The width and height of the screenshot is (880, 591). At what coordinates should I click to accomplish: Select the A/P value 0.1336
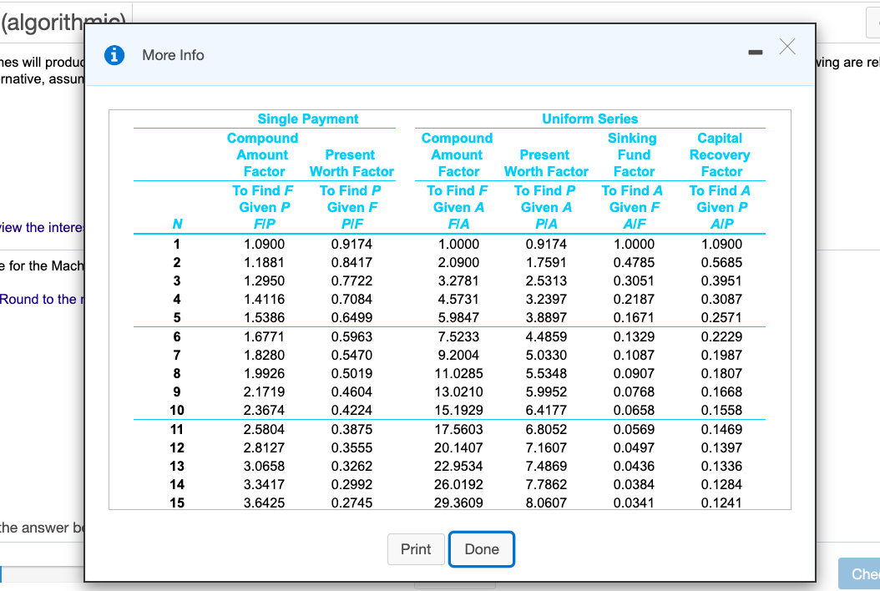click(x=721, y=466)
